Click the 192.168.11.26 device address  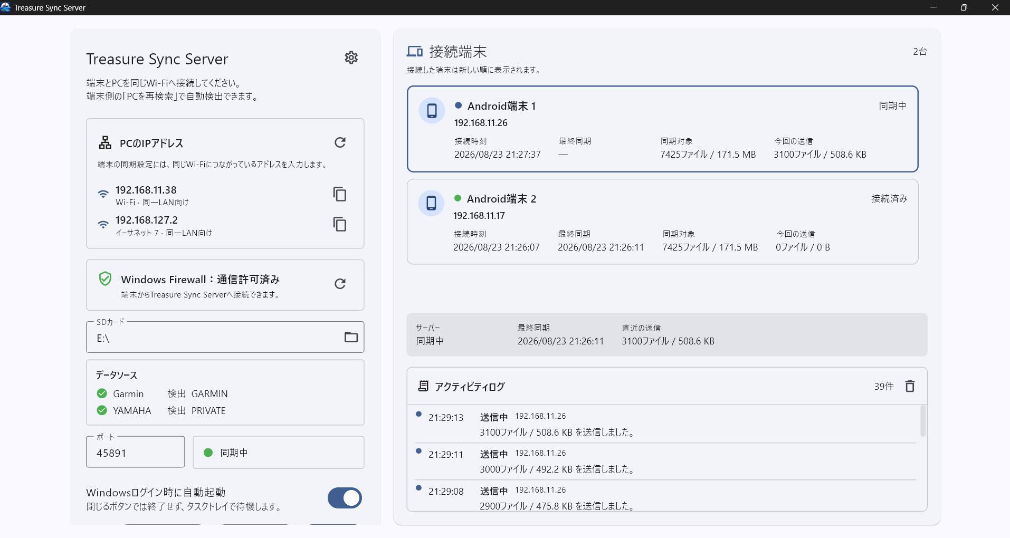(x=481, y=123)
